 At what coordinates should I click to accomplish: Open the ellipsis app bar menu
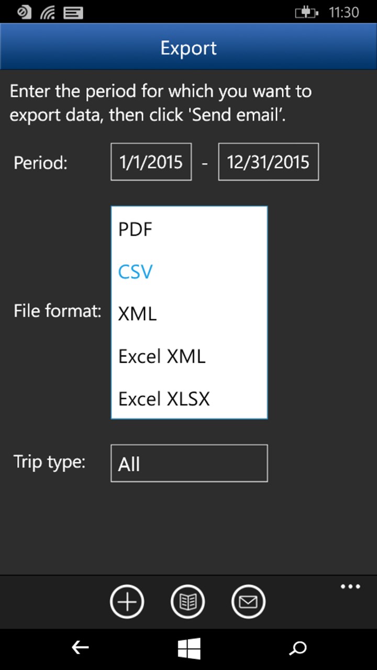coord(350,586)
